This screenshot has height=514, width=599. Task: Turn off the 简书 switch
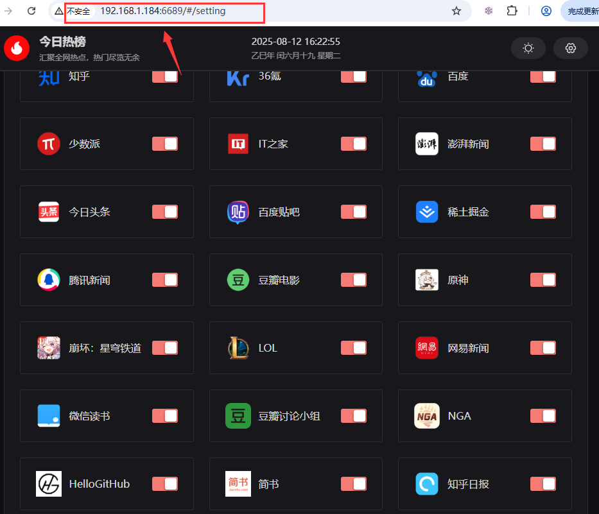click(354, 484)
